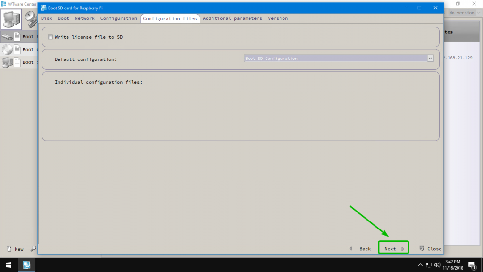Viewport: 483px width, 272px height.
Task: Open the Additional parameters tab
Action: (x=232, y=18)
